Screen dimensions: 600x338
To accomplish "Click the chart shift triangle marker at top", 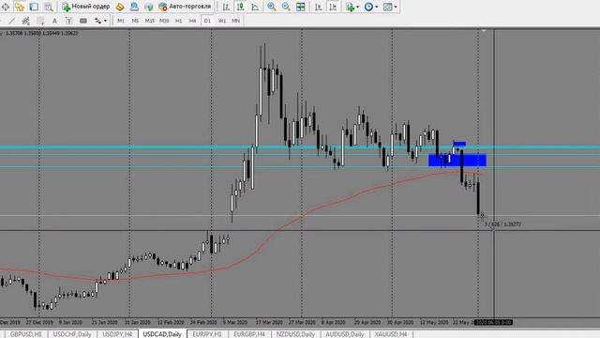I will click(x=484, y=30).
